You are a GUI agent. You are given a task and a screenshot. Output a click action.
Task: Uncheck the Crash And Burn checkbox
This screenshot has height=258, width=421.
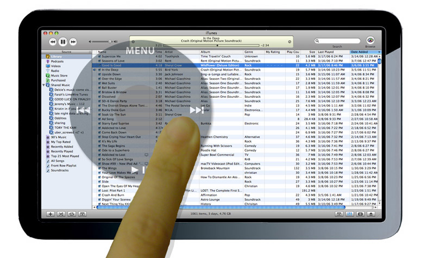point(99,195)
